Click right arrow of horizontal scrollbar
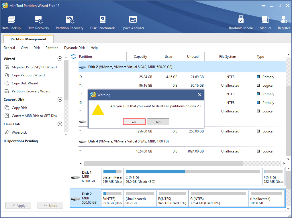This screenshot has width=292, height=218. point(284,164)
